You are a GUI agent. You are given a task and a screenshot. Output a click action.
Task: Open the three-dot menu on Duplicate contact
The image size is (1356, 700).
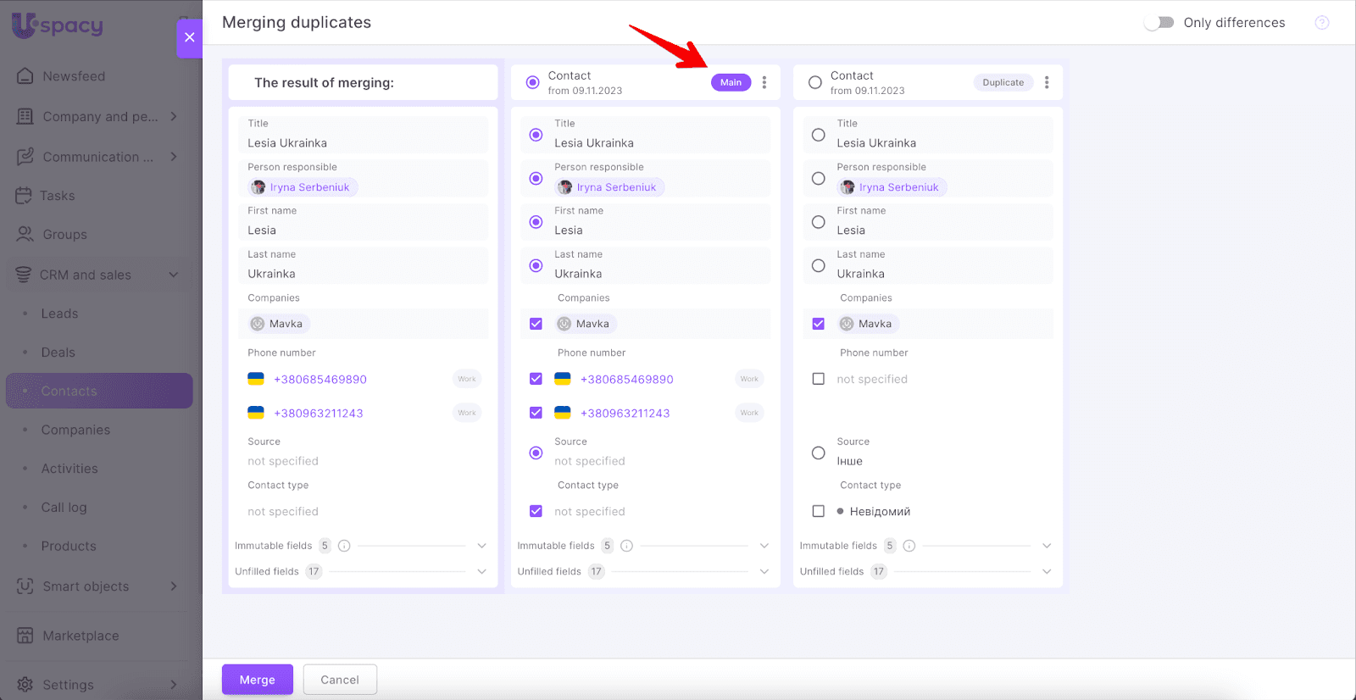[x=1047, y=82]
